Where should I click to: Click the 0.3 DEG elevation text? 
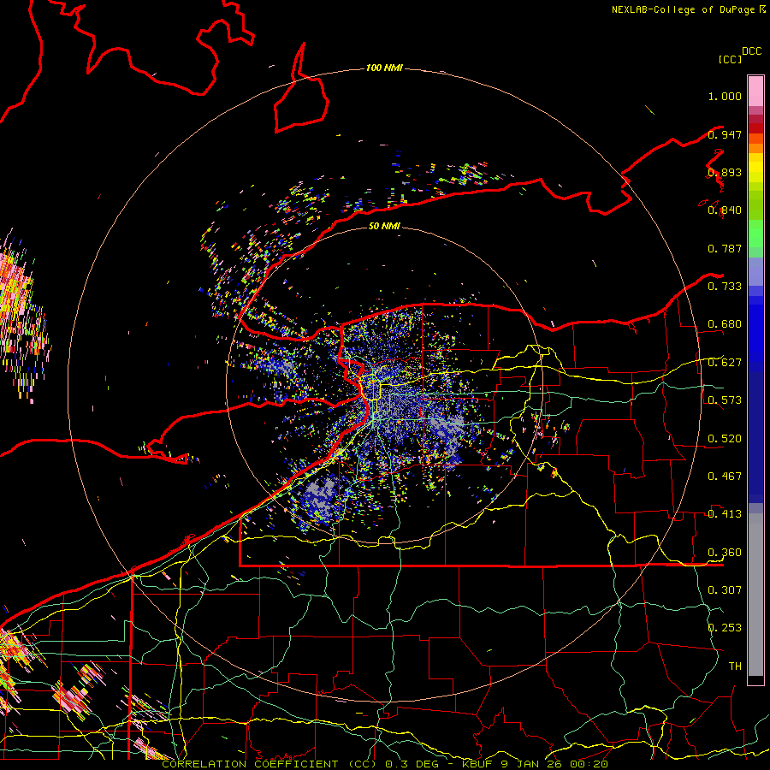pos(412,764)
